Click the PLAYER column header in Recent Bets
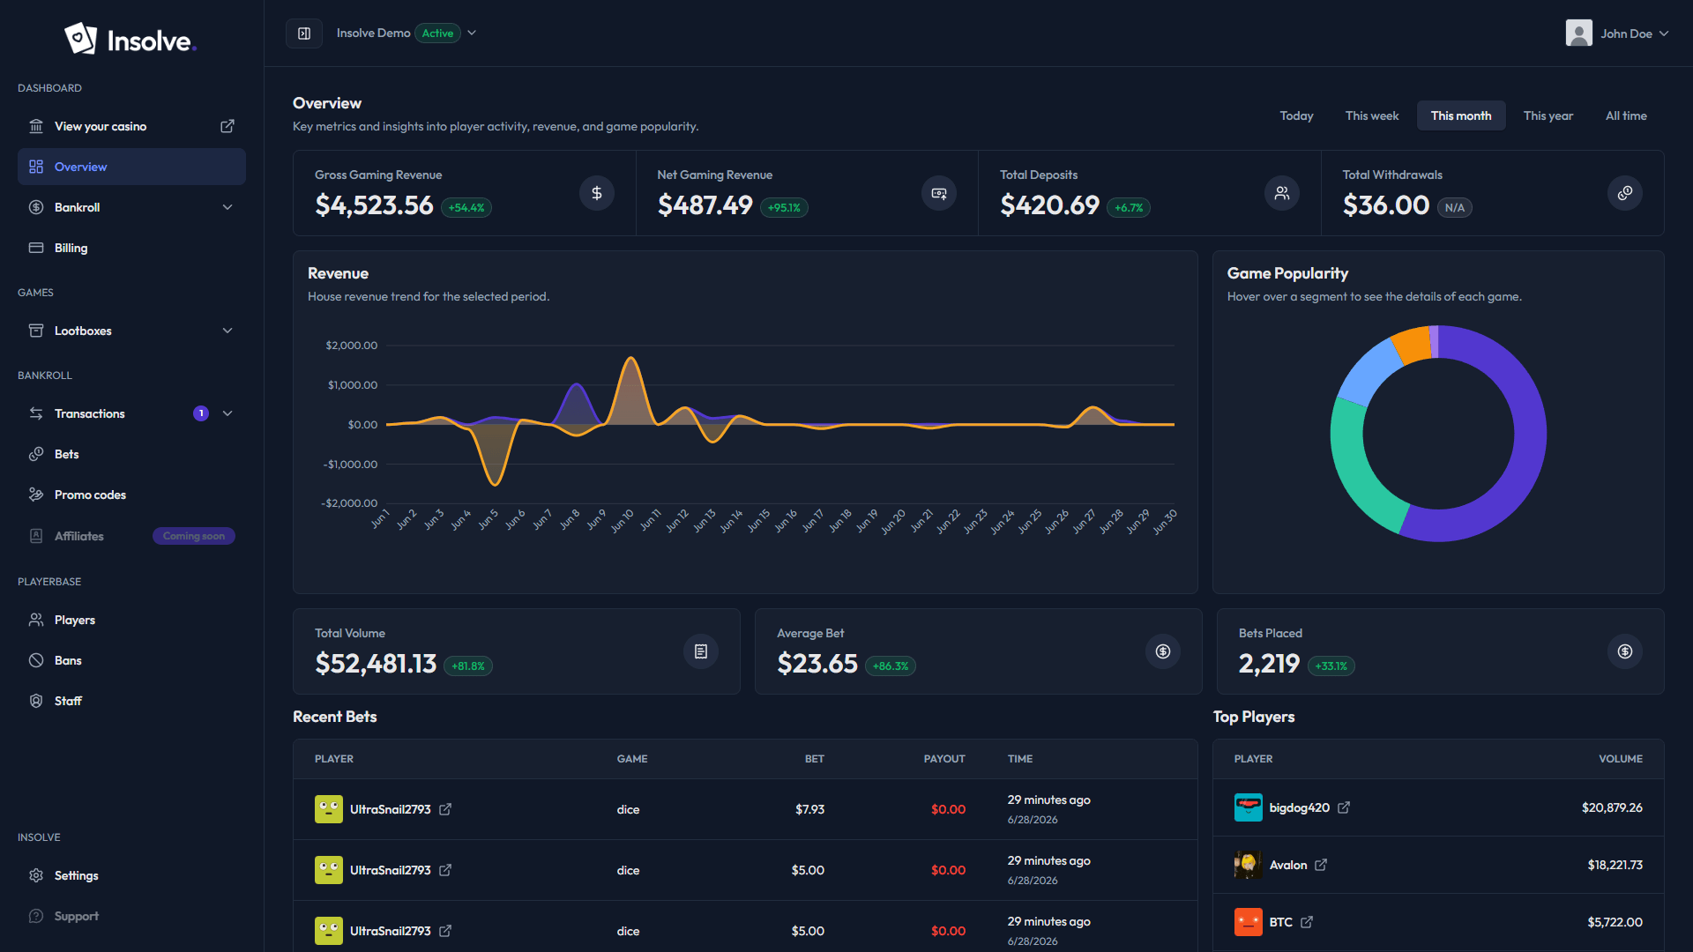Viewport: 1693px width, 952px height. 334,759
